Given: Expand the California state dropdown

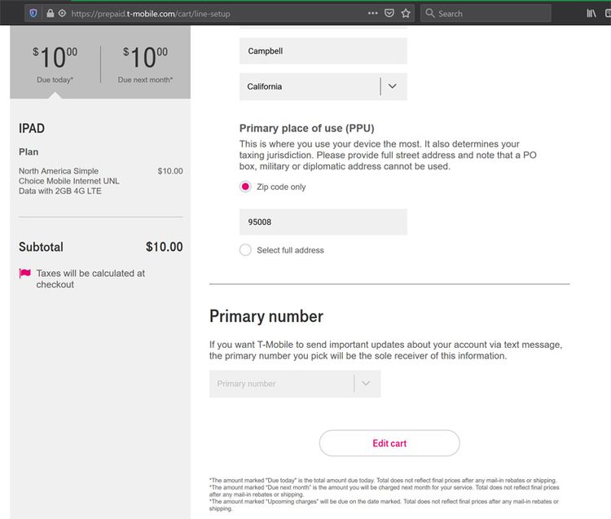Looking at the screenshot, I should [x=323, y=86].
